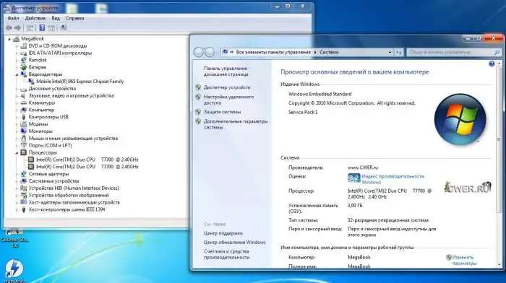Select the Батареи category icon
Viewport: 506px width, 283px height.
tap(23, 67)
